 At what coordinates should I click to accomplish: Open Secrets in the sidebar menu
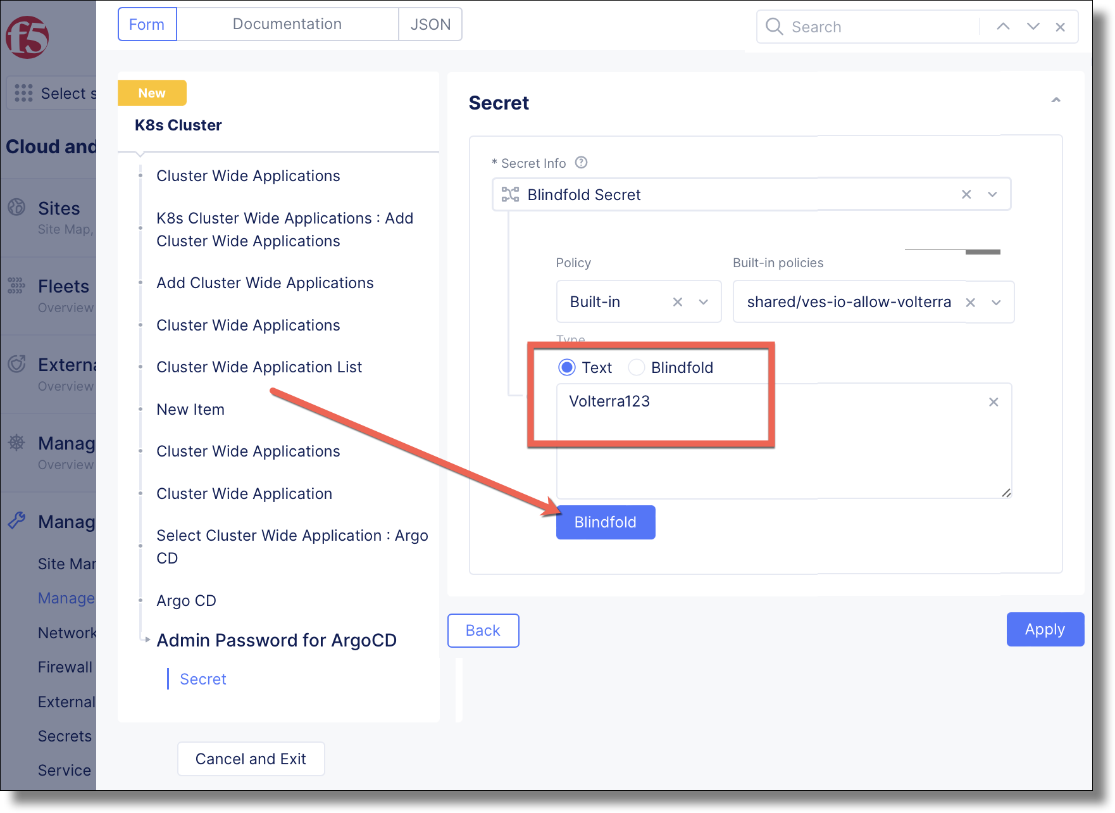click(x=65, y=736)
